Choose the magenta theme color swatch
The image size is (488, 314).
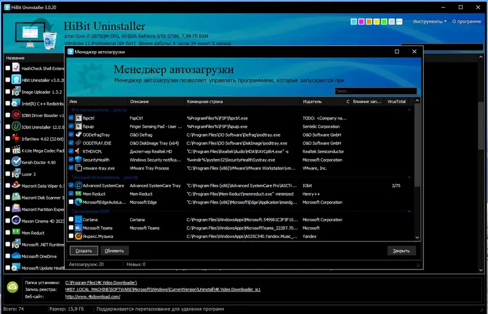point(361,21)
